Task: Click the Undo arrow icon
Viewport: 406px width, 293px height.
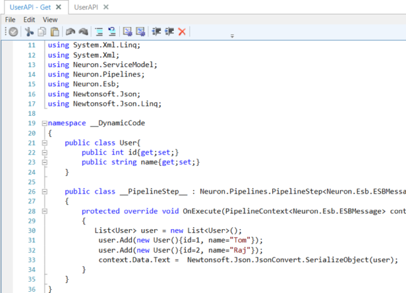Action: (70, 32)
